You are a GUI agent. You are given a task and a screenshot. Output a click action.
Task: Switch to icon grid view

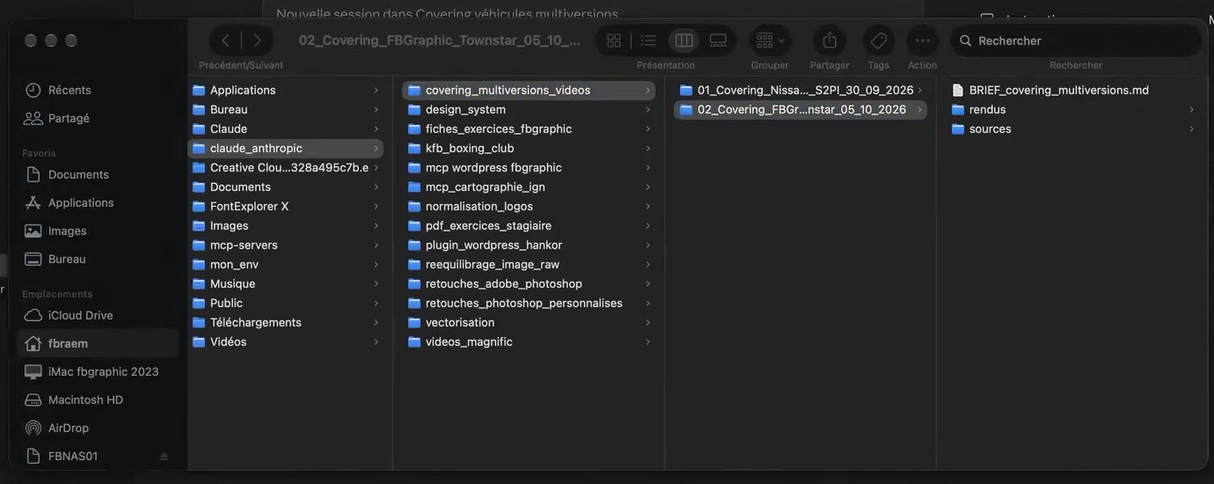[614, 40]
